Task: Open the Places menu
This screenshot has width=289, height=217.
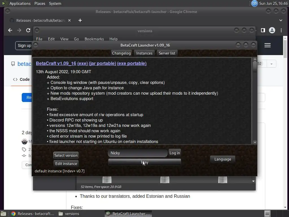Action: 40,3
